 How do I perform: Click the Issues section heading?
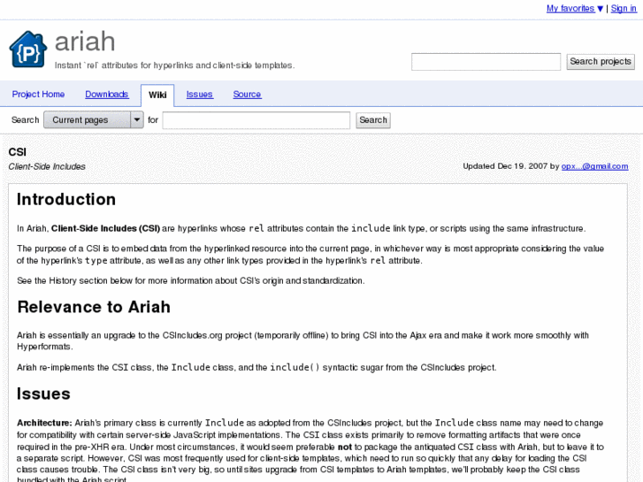click(x=43, y=394)
